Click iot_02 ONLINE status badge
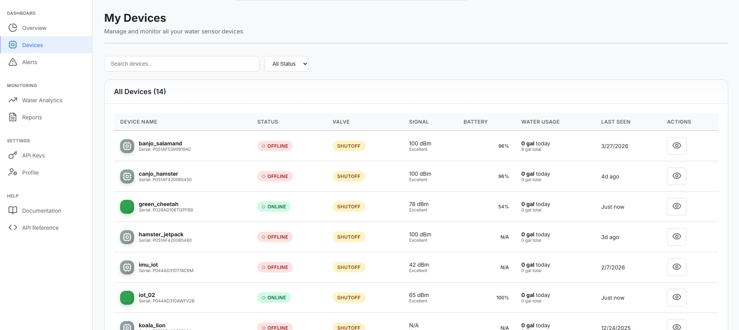The width and height of the screenshot is (739, 330). coord(274,298)
